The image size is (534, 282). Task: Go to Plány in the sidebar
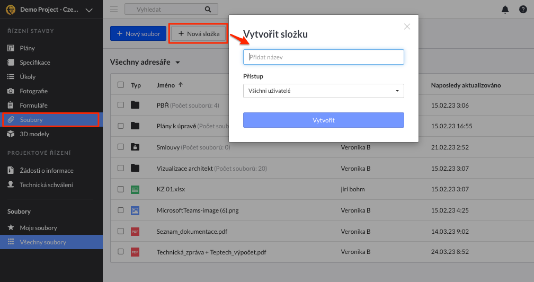(27, 48)
